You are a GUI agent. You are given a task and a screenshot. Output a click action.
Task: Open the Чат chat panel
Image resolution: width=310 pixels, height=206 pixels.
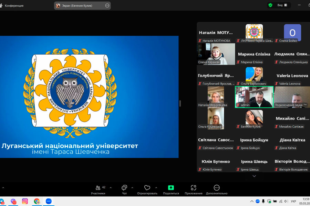(x=124, y=190)
